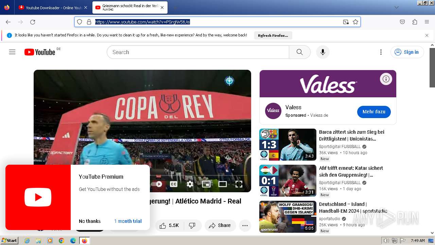This screenshot has width=435, height=245.
Task: Open 'Barca zittert sich zum Sieg' title
Action: pyautogui.click(x=352, y=135)
